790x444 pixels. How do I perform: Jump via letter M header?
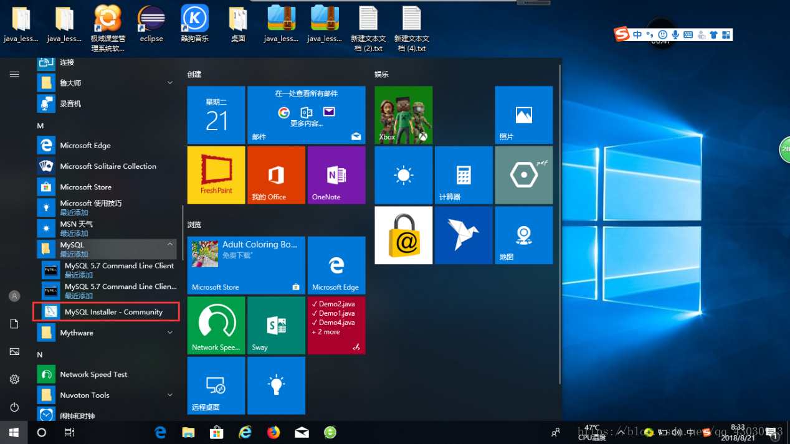pos(40,126)
